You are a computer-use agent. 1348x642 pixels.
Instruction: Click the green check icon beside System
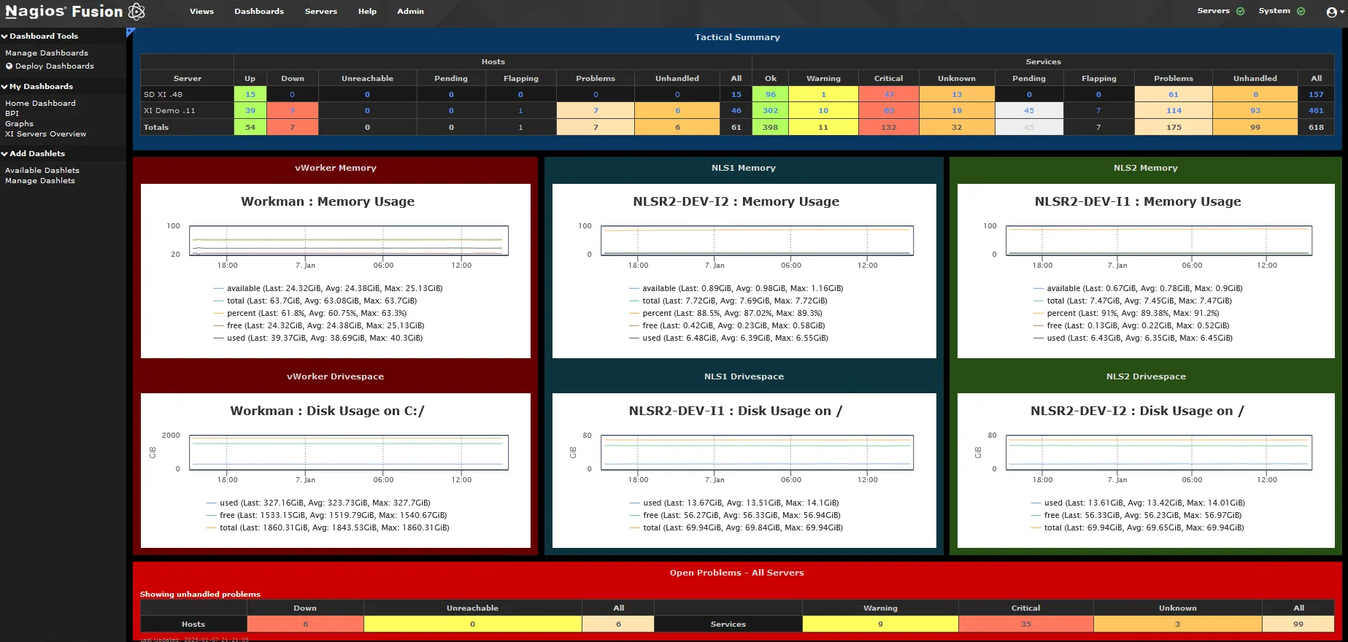pos(1301,11)
